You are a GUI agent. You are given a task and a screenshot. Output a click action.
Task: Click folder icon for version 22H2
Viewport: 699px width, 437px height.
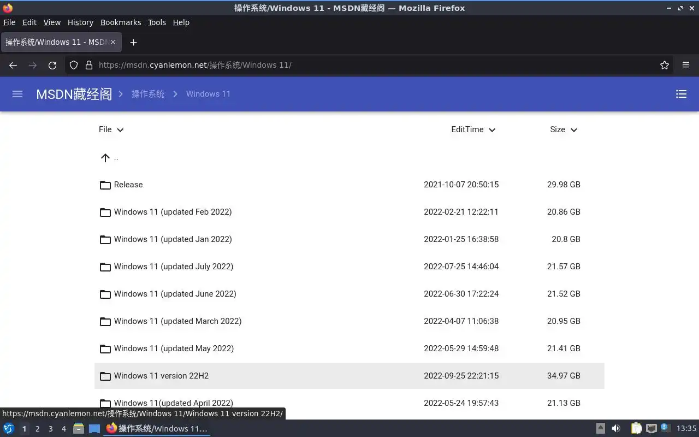tap(105, 376)
